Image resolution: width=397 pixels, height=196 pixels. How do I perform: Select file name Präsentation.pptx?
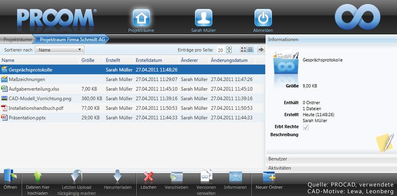coord(27,118)
